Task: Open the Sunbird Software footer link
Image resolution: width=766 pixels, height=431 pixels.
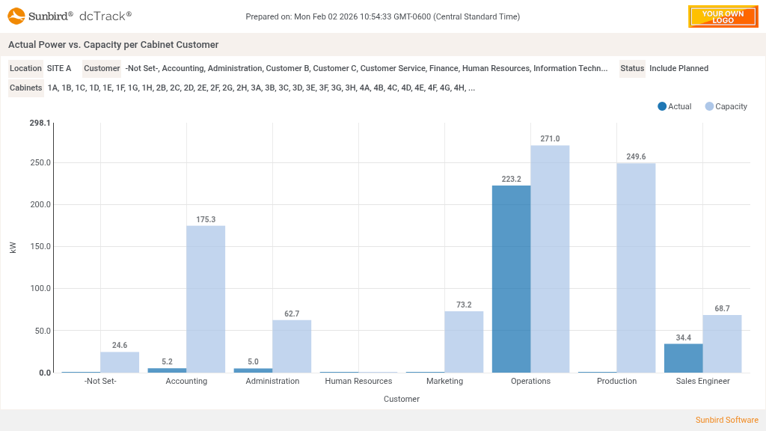Action: (726, 420)
